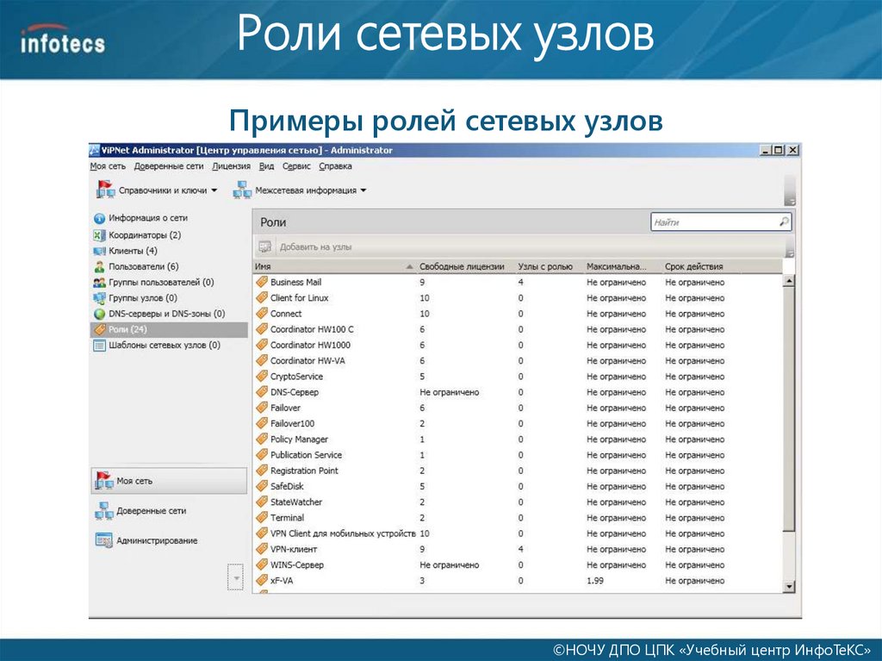This screenshot has height=661, width=882.
Task: Click the Роли tag icon in sidebar
Action: pyautogui.click(x=100, y=330)
